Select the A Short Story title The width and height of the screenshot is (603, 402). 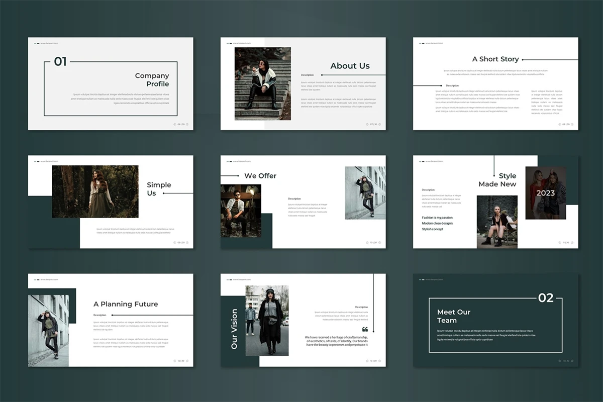[x=495, y=59]
